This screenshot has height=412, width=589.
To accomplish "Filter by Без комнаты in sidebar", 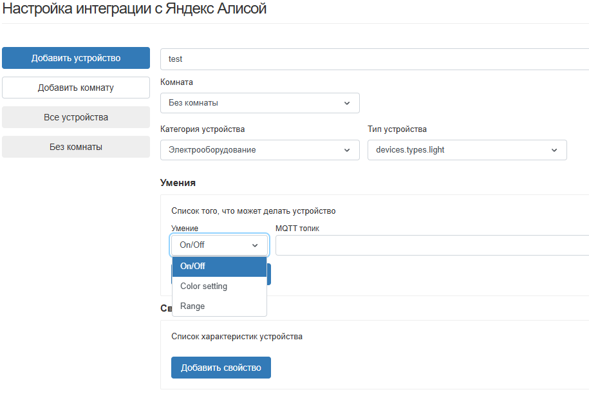I will pyautogui.click(x=76, y=147).
